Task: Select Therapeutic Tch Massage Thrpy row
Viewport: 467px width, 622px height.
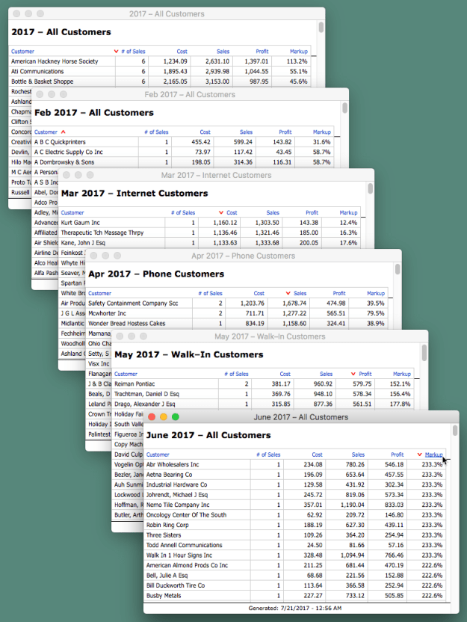Action: pyautogui.click(x=210, y=233)
